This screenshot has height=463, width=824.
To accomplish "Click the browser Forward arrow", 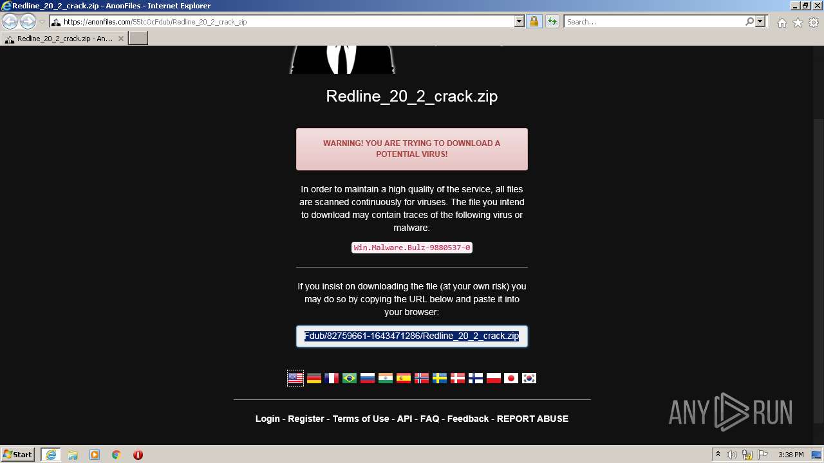I will 28,21.
